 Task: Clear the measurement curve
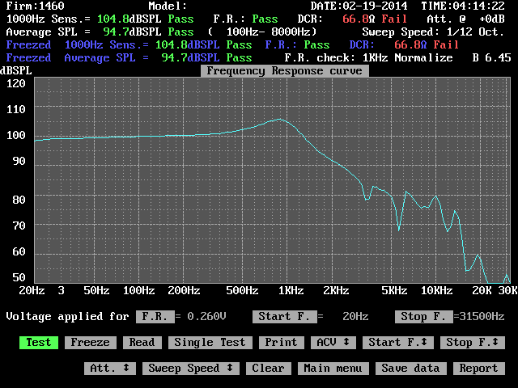[x=268, y=369]
